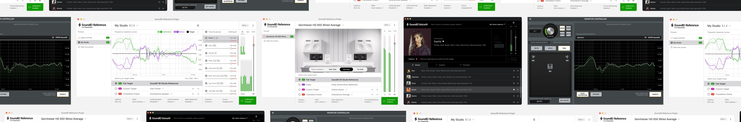Screen dimensions: 741x122
Task: Favorite the Fiona voice
Action: (514, 83)
